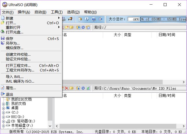Click the gear icon in lower path bar
Screen dimensions: 187x134
pos(83,88)
